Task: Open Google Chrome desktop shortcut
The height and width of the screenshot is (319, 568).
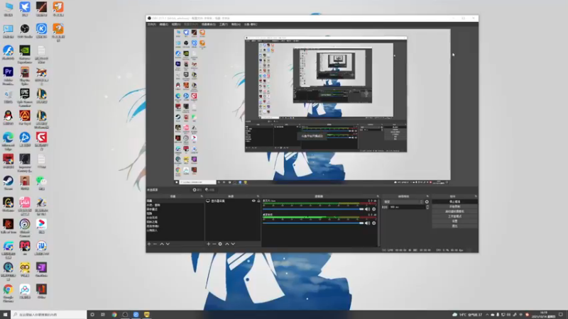Action: (x=8, y=293)
